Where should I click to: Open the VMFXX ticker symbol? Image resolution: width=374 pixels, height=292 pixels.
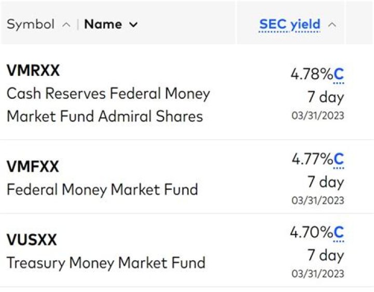(33, 167)
